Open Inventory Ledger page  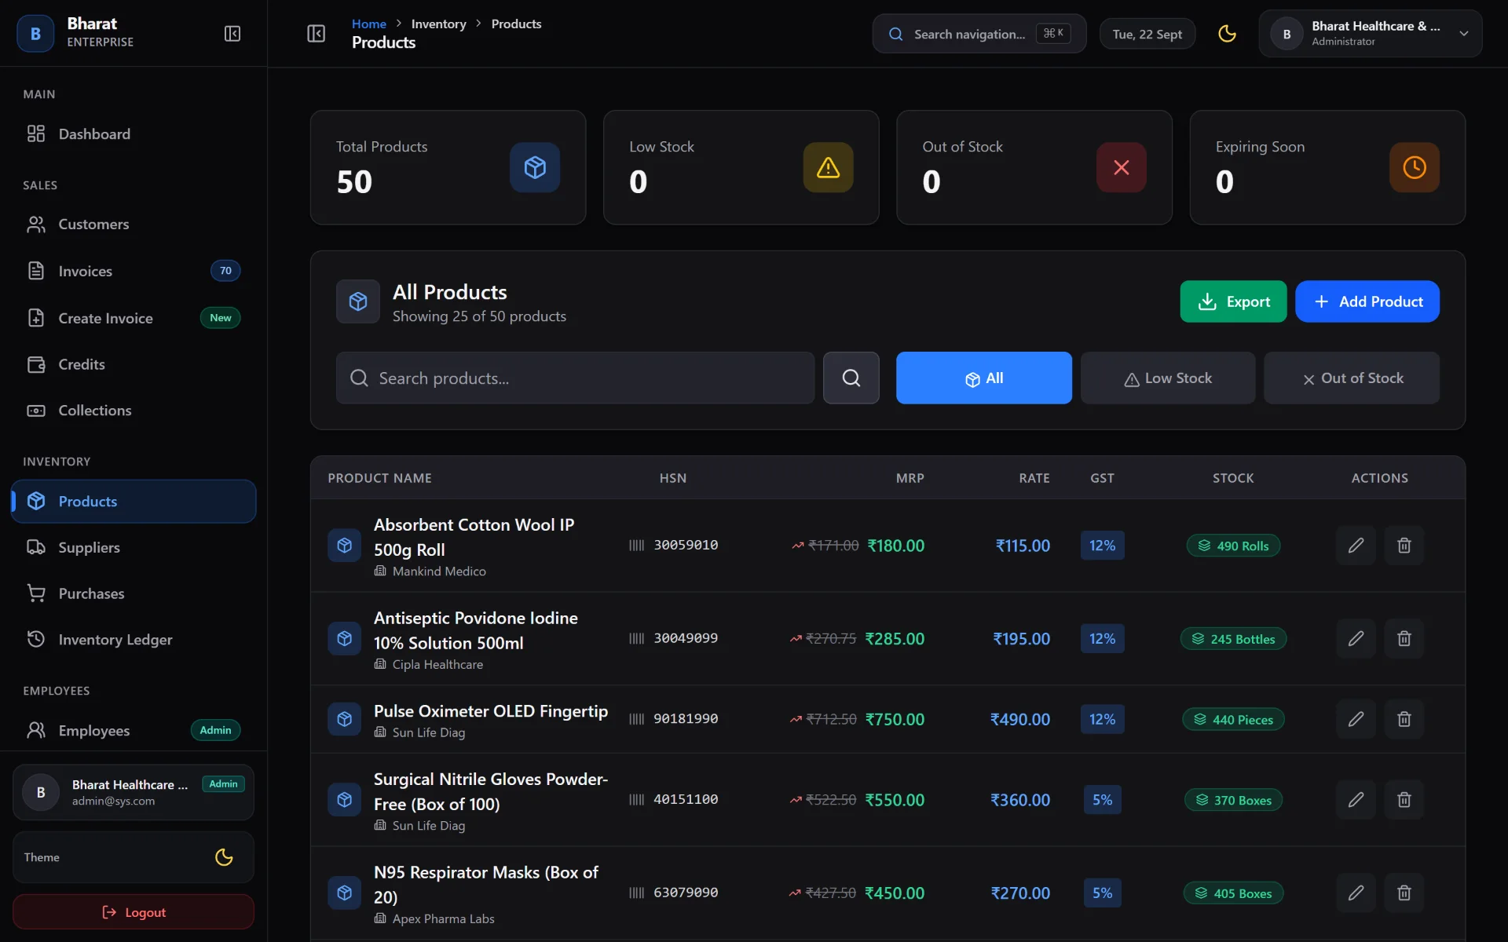click(x=134, y=640)
